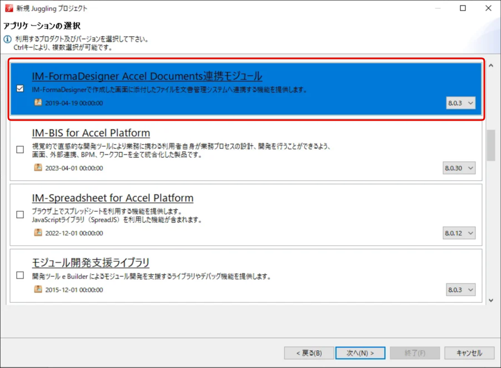This screenshot has width=501, height=368.
Task: Open version dropdown 8.0.12 for IM-Spreadsheet
Action: pyautogui.click(x=459, y=233)
